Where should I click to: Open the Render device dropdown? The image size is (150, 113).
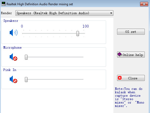click(64, 13)
